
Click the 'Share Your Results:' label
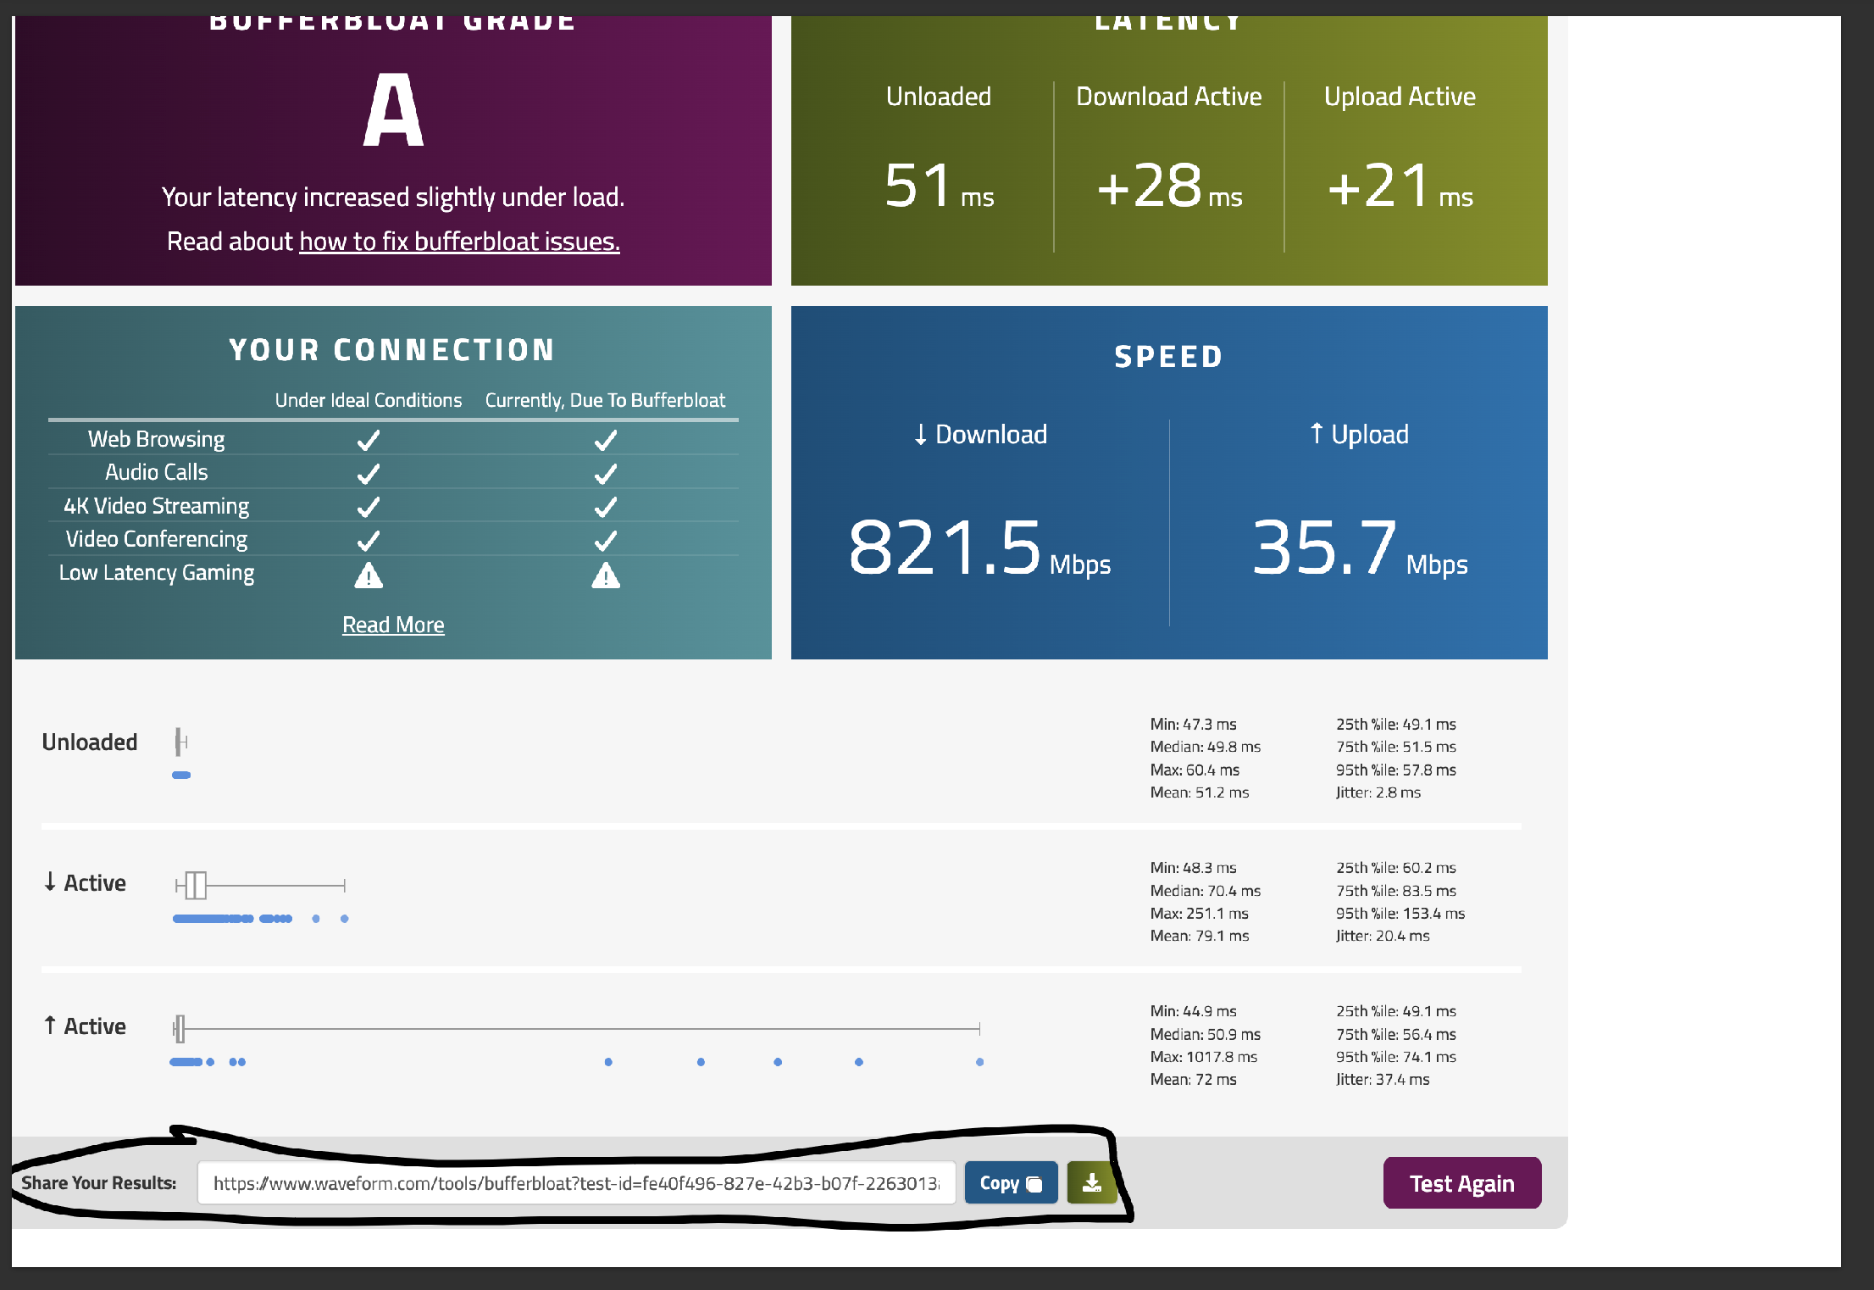coord(99,1183)
